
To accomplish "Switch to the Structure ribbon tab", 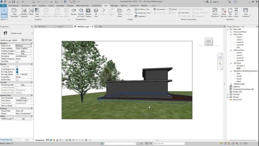I will click(x=25, y=5).
